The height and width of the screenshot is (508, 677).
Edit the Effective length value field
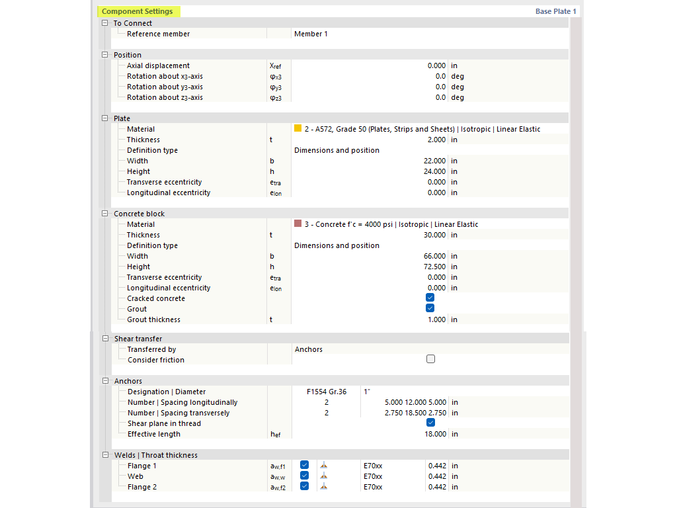[436, 434]
